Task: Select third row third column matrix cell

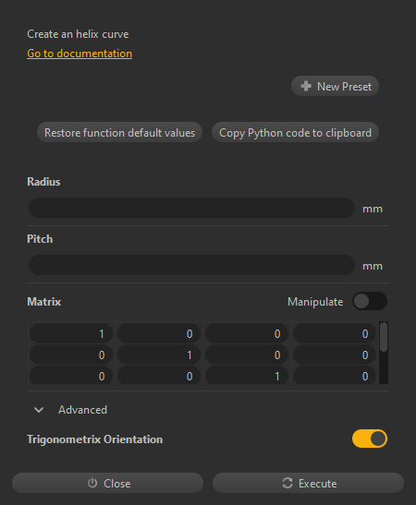Action: [247, 375]
